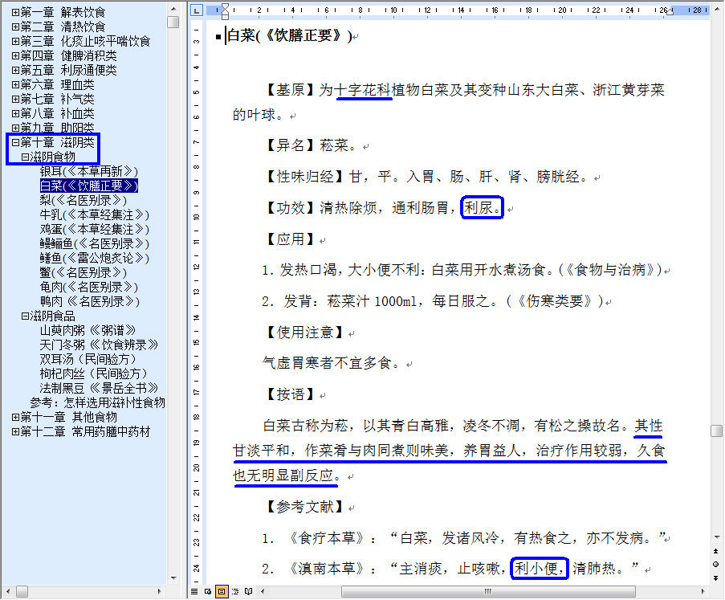
Task: Click the tab stop type selector
Action: click(x=197, y=10)
